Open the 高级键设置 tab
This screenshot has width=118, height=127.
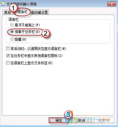point(39,12)
